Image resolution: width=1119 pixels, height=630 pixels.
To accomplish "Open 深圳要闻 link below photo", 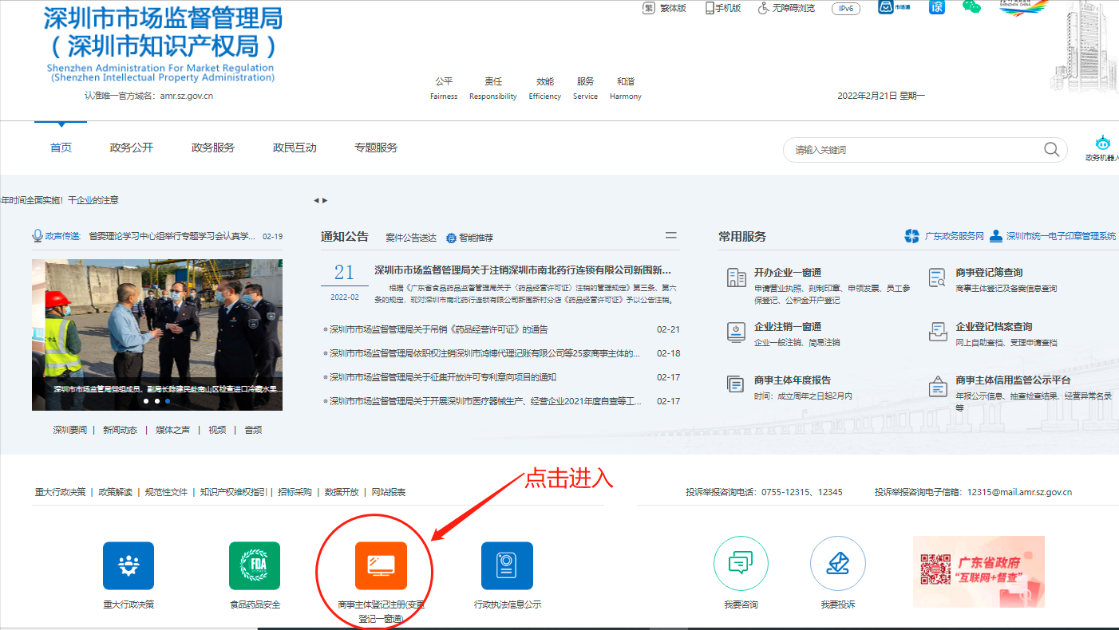I will 69,430.
